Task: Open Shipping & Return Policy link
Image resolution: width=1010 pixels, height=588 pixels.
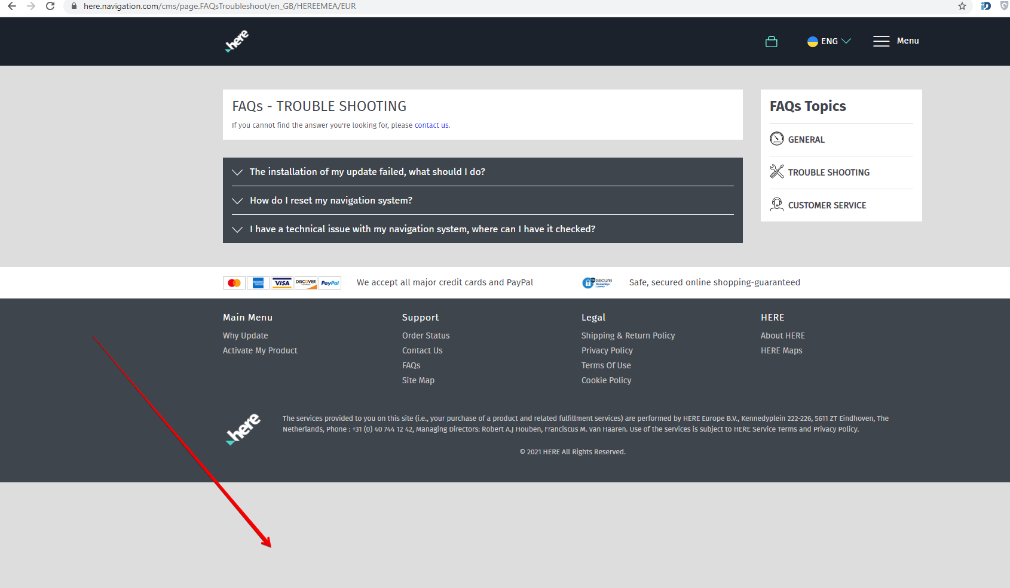Action: point(628,335)
